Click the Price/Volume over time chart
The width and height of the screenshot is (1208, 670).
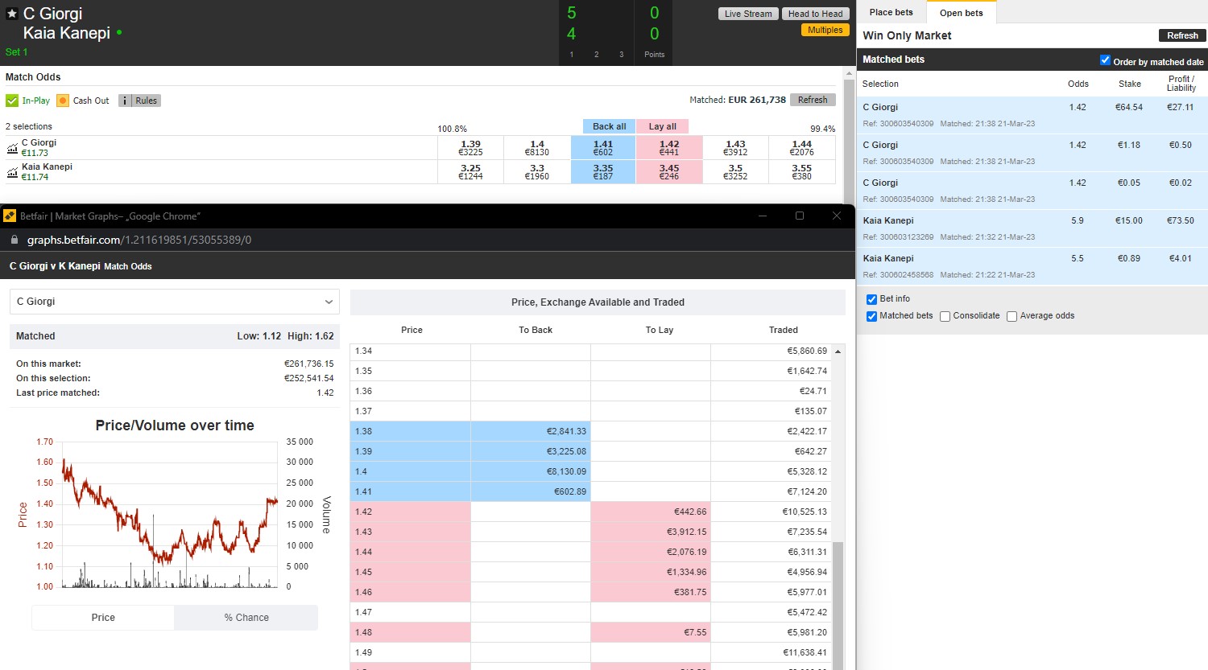pos(171,515)
